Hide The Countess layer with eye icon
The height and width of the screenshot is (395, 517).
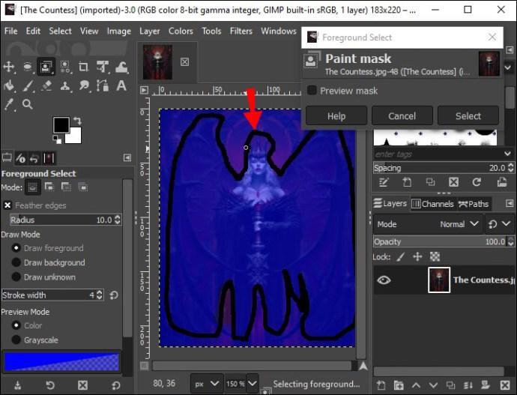coord(384,280)
